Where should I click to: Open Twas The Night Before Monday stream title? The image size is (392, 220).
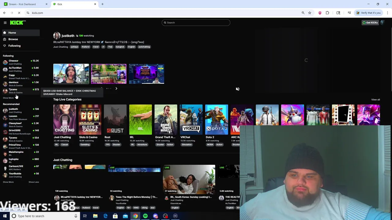coord(137,197)
